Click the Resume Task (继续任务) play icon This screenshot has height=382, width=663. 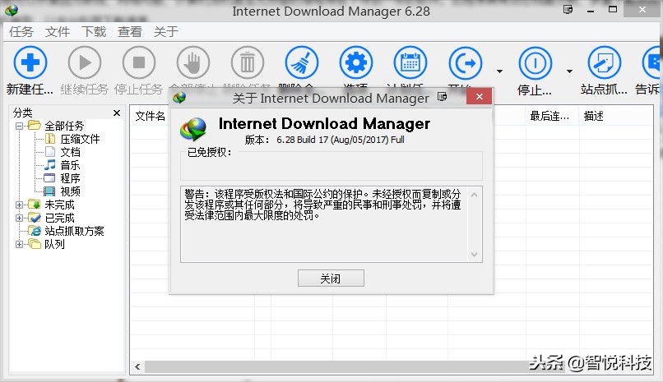pyautogui.click(x=85, y=62)
